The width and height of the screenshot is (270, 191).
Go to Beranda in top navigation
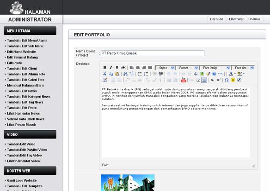(x=217, y=19)
